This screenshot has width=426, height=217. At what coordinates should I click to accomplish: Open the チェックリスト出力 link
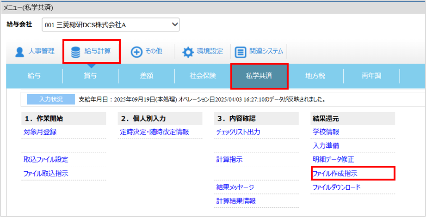click(238, 132)
